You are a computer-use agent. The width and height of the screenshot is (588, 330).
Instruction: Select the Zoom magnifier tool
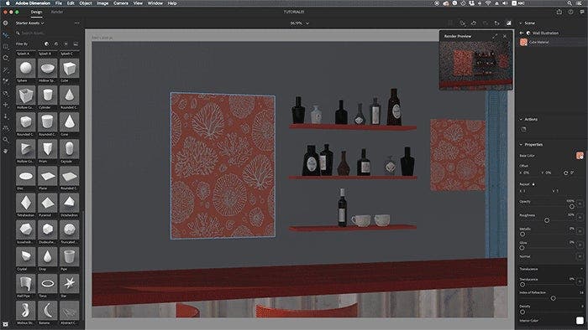[5, 140]
